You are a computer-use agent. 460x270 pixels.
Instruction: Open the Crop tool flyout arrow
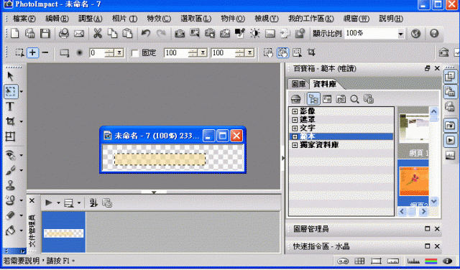[21, 121]
